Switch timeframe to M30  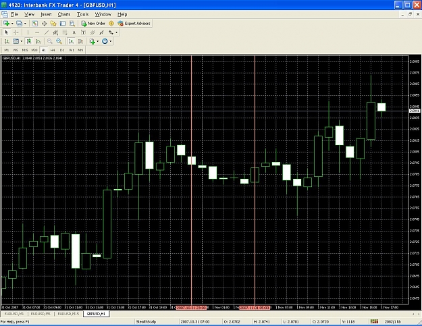(34, 50)
